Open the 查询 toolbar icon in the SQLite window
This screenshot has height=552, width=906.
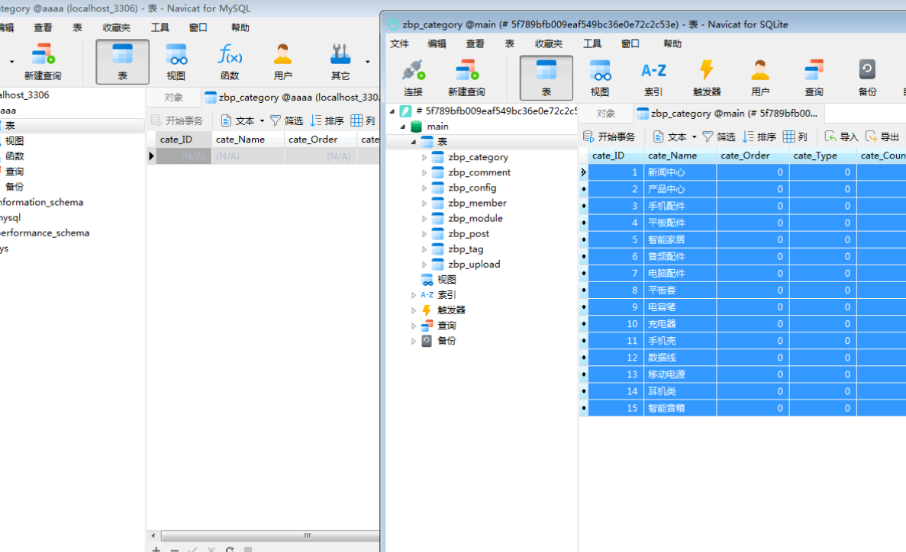click(x=814, y=77)
